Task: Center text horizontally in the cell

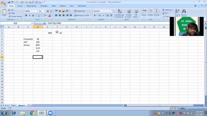Action: pyautogui.click(x=60, y=15)
